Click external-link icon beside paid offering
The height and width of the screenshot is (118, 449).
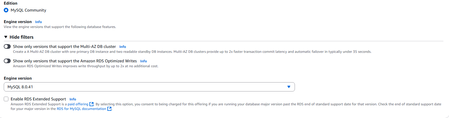pos(91,104)
